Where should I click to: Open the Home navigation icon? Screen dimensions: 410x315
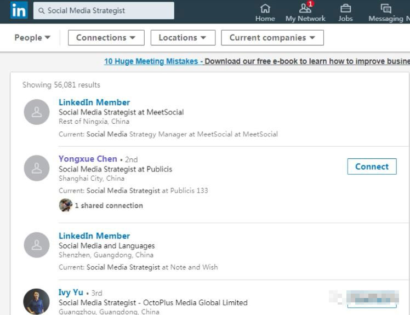coord(265,13)
